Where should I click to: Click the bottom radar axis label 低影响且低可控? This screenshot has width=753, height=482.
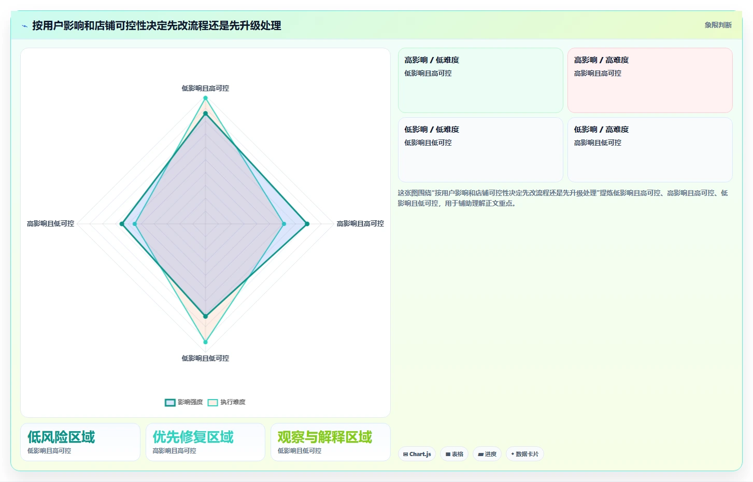coord(205,359)
